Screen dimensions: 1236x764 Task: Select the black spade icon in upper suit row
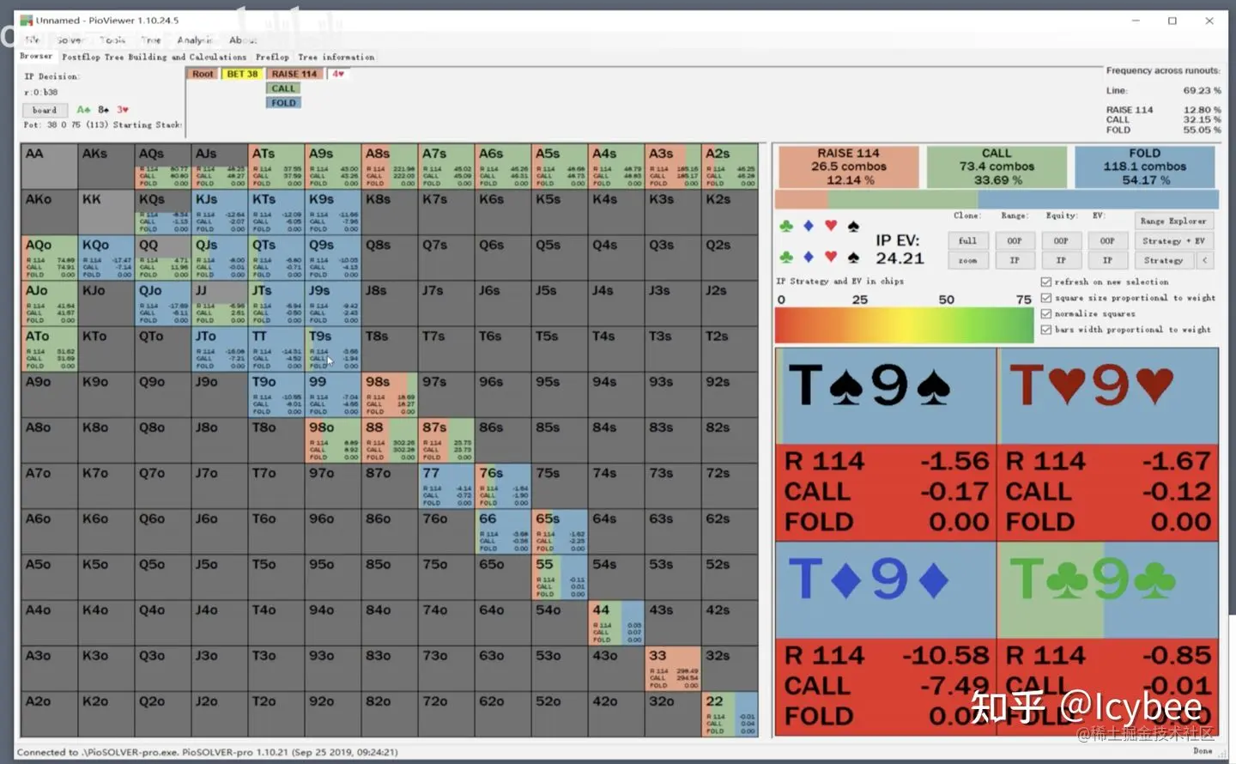pyautogui.click(x=853, y=226)
